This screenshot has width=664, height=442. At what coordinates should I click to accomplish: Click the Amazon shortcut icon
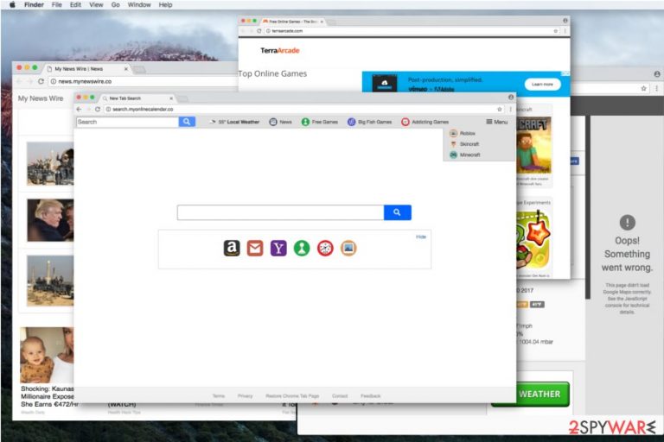[x=232, y=249]
